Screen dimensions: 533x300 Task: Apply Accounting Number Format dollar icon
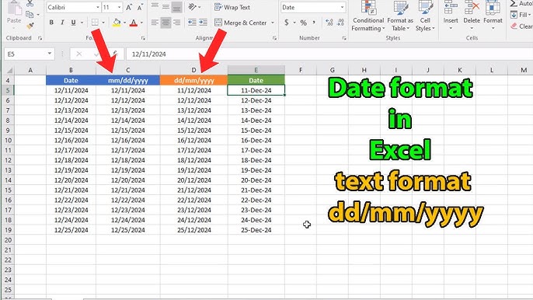point(287,23)
